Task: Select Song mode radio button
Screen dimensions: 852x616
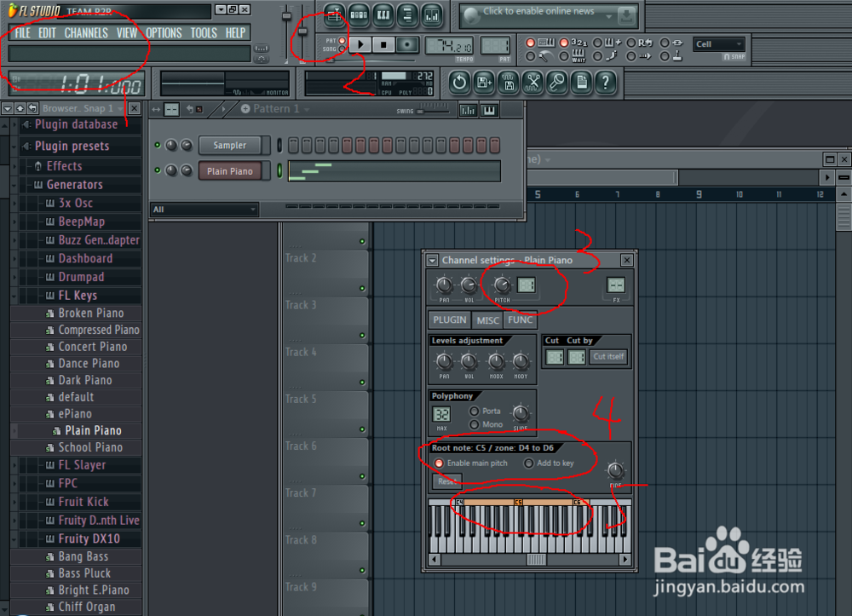Action: tap(343, 49)
